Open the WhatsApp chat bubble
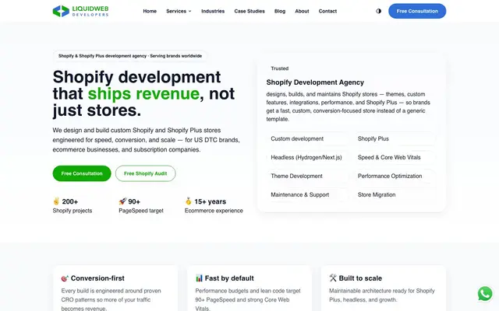 point(485,294)
